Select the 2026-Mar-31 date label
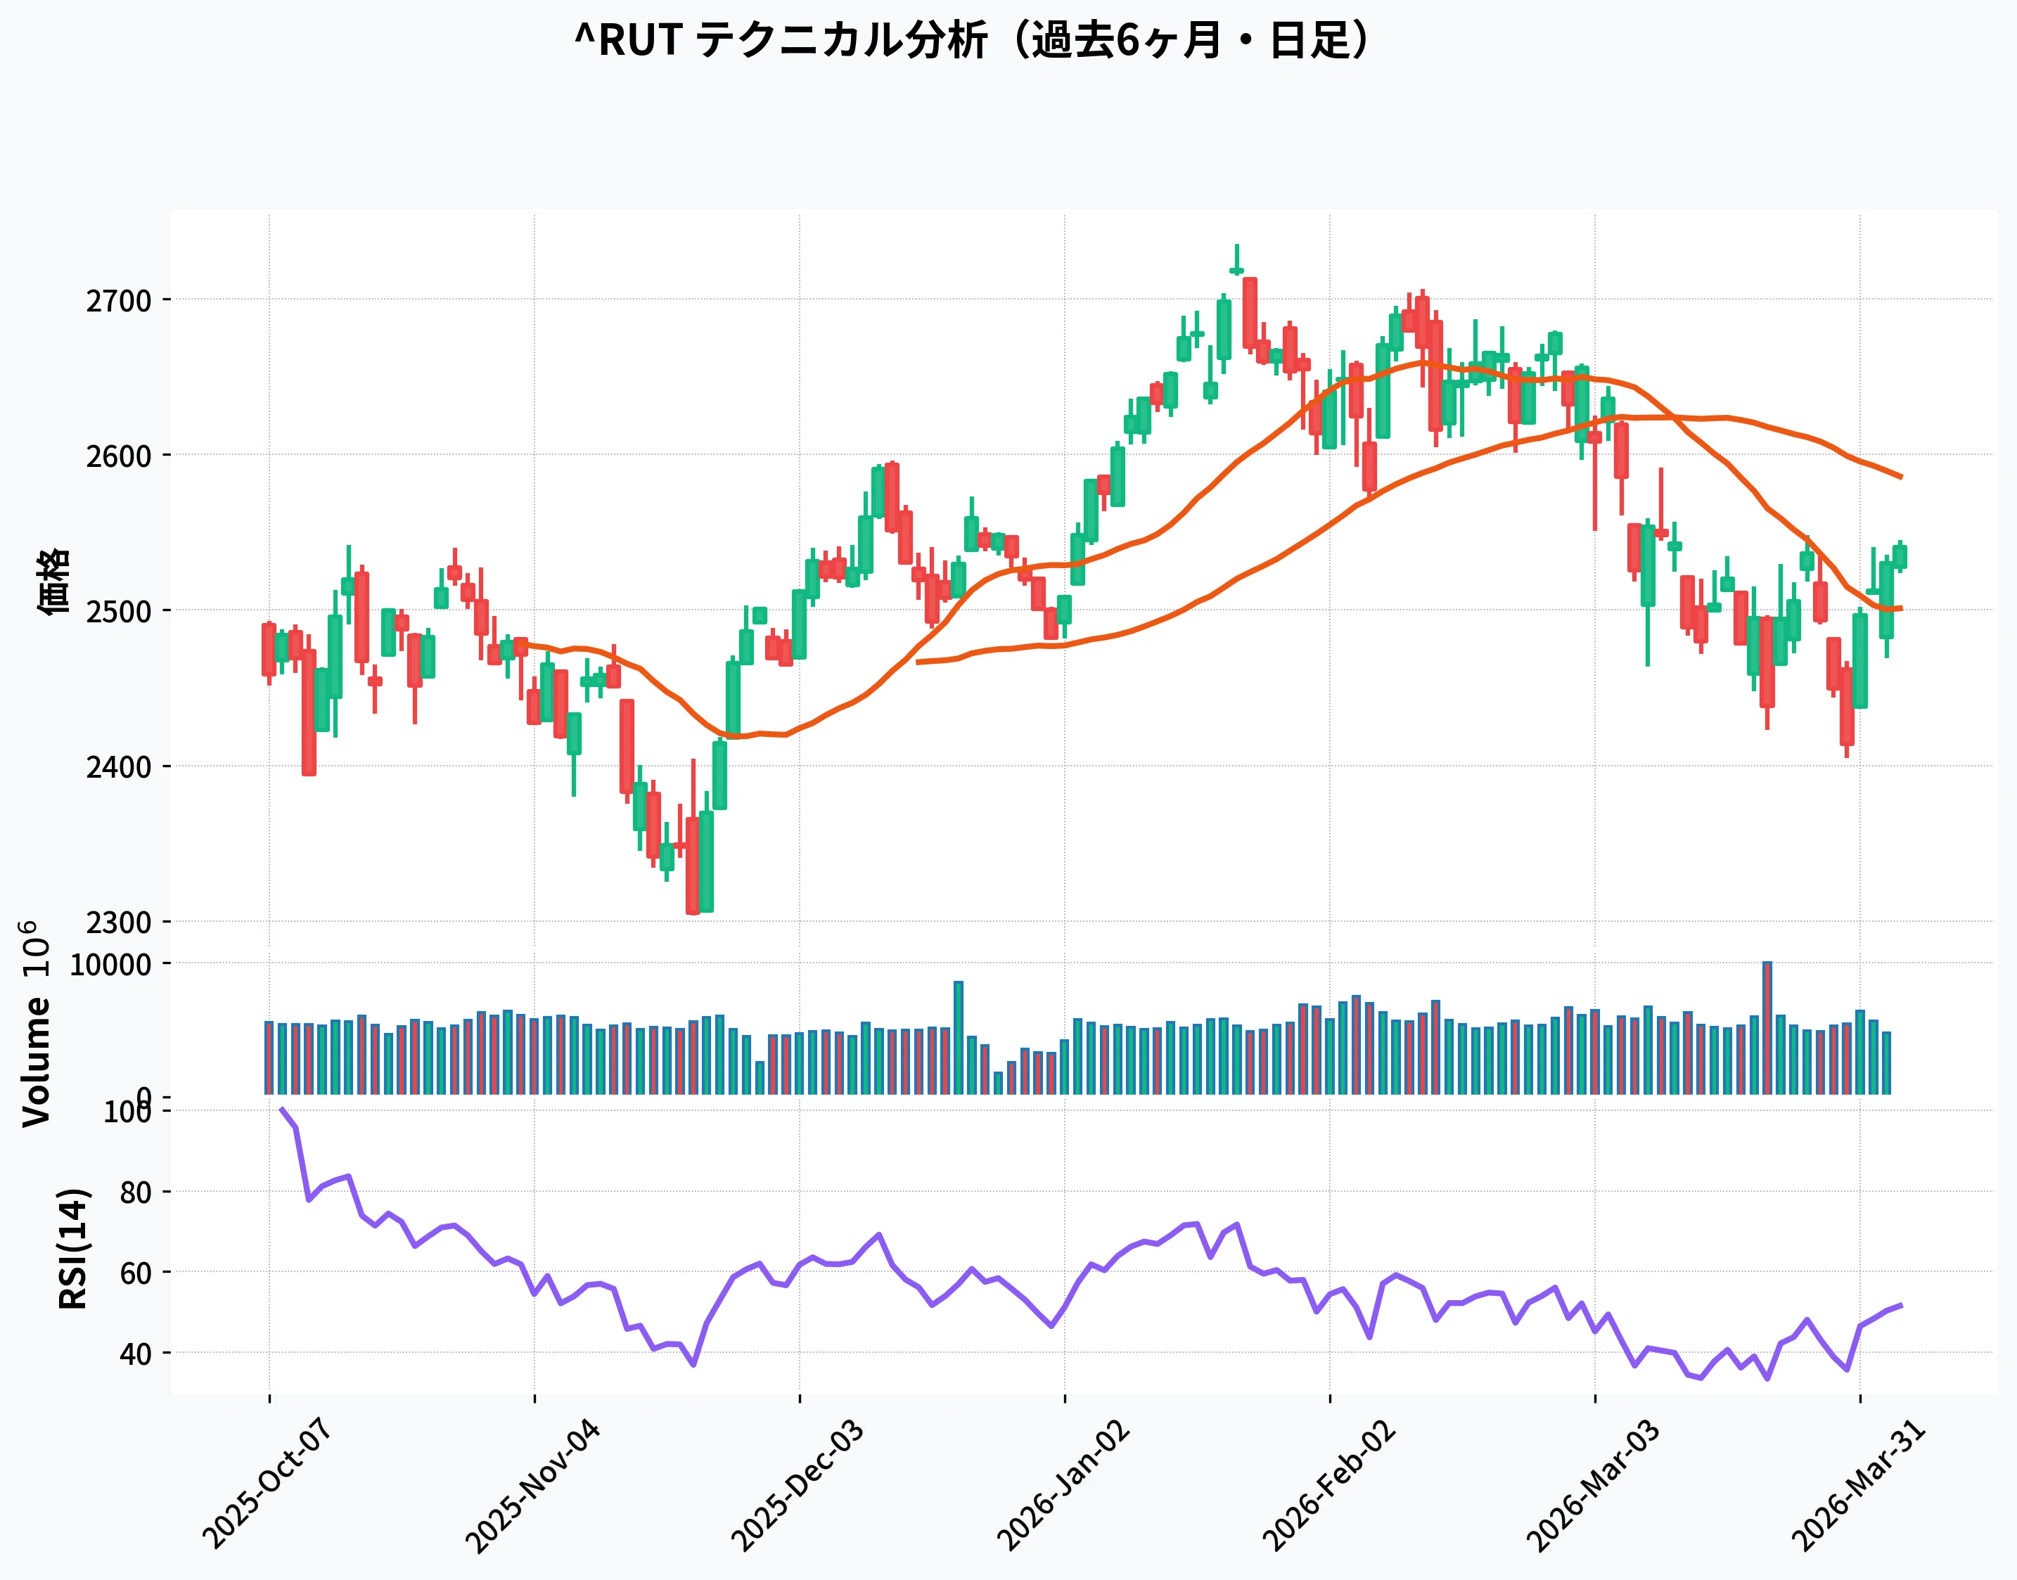2017x1580 pixels. point(1859,1484)
